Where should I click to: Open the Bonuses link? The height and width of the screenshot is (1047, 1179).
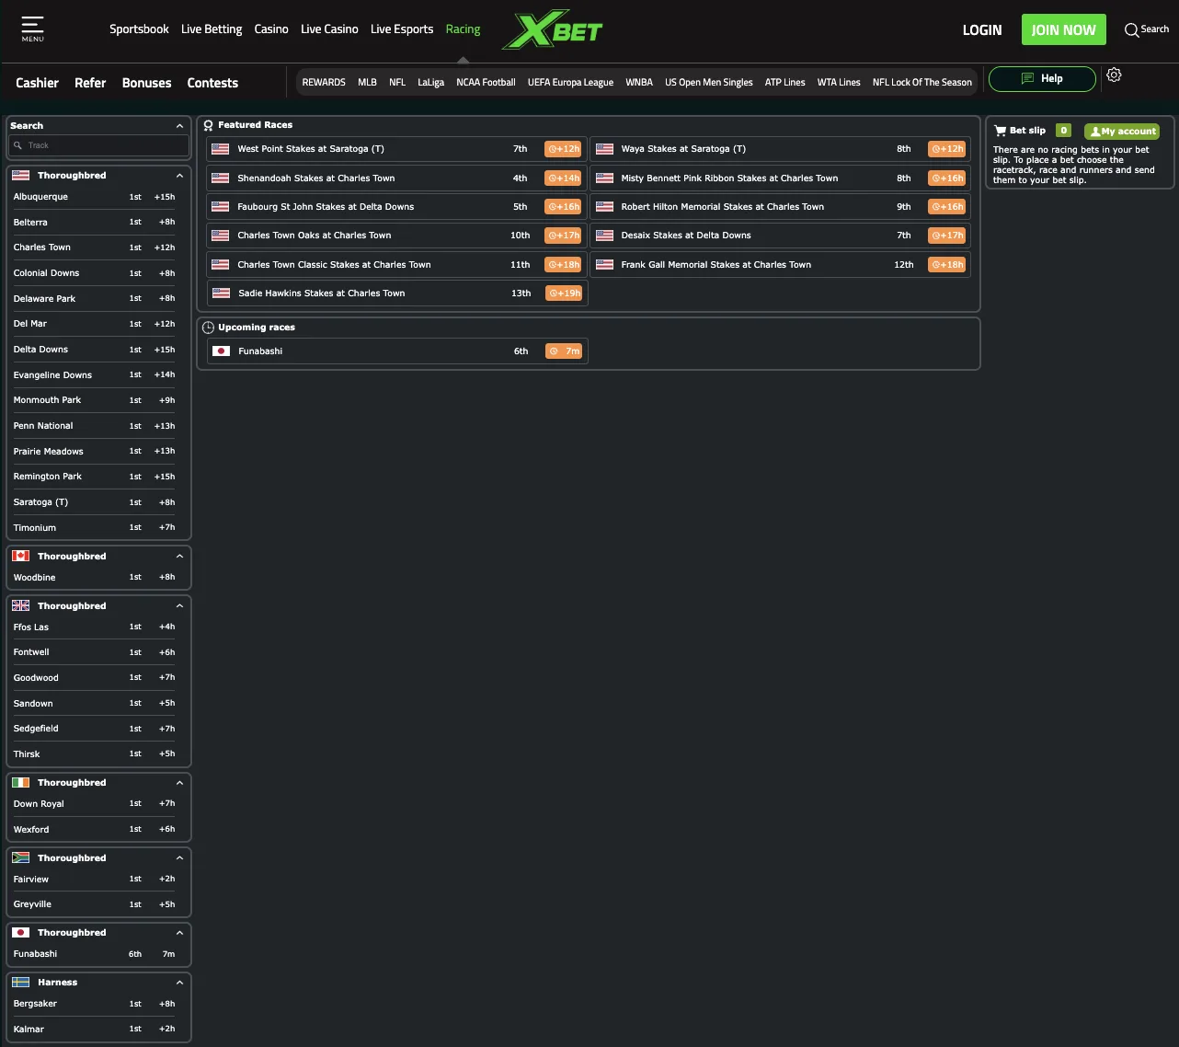pyautogui.click(x=146, y=83)
